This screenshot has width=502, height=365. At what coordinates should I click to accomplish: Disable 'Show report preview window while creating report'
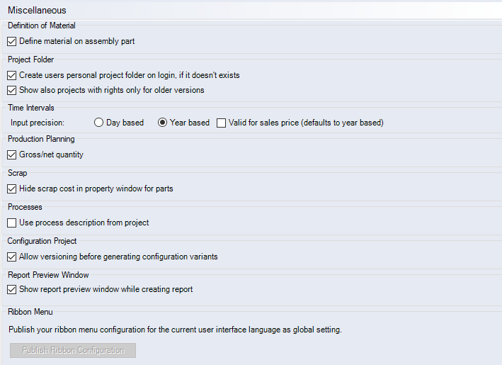(x=11, y=289)
